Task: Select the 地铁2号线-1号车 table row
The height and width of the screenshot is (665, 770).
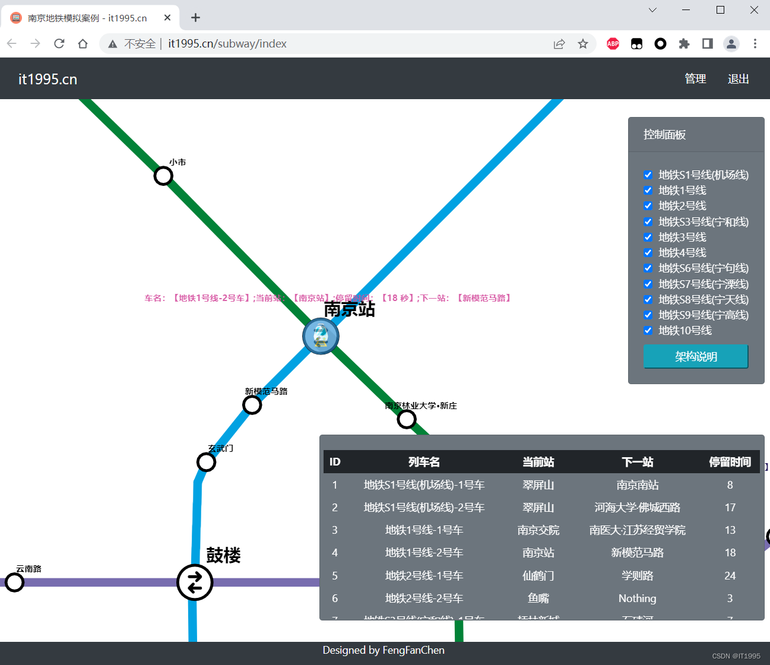Action: tap(541, 576)
